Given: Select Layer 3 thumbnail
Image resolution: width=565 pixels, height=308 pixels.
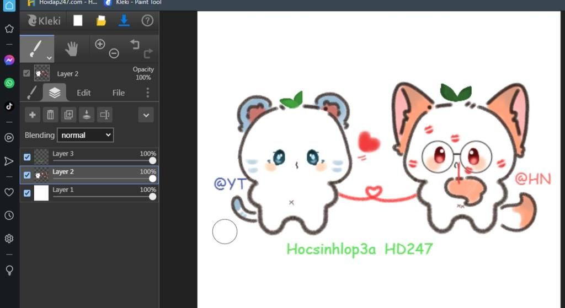Looking at the screenshot, I should (41, 157).
